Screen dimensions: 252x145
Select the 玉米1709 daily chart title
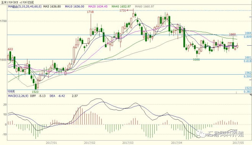18,2
